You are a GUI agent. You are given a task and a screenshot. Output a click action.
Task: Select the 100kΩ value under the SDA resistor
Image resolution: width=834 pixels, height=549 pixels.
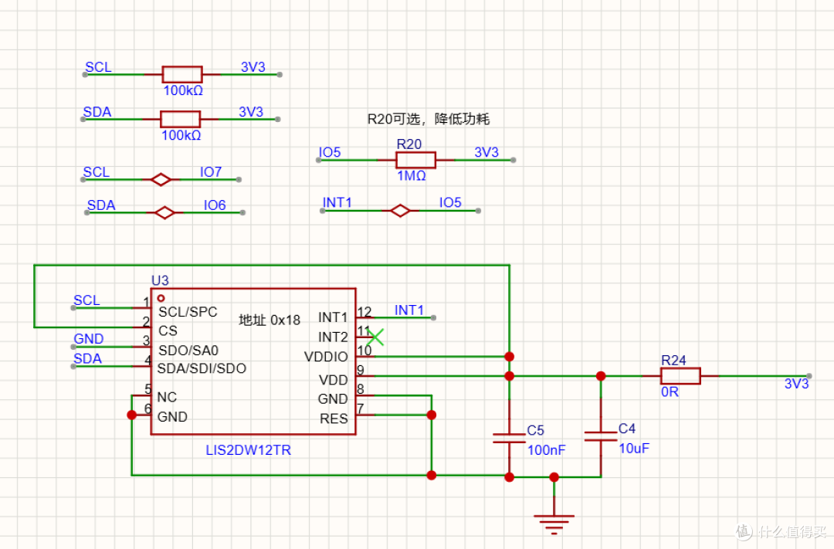[x=181, y=135]
